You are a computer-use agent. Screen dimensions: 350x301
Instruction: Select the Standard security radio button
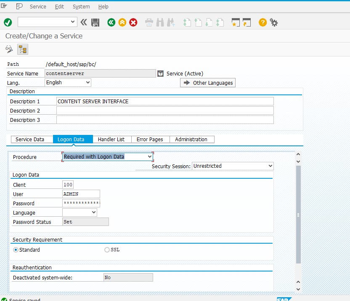coord(16,250)
